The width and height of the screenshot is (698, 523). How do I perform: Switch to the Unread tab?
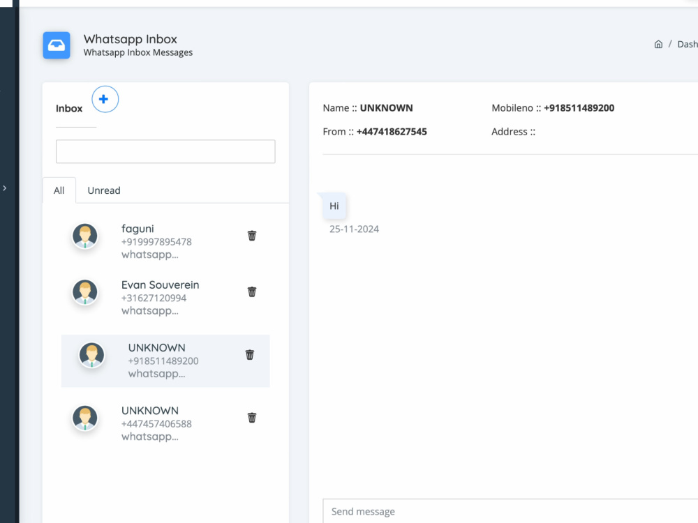point(104,190)
